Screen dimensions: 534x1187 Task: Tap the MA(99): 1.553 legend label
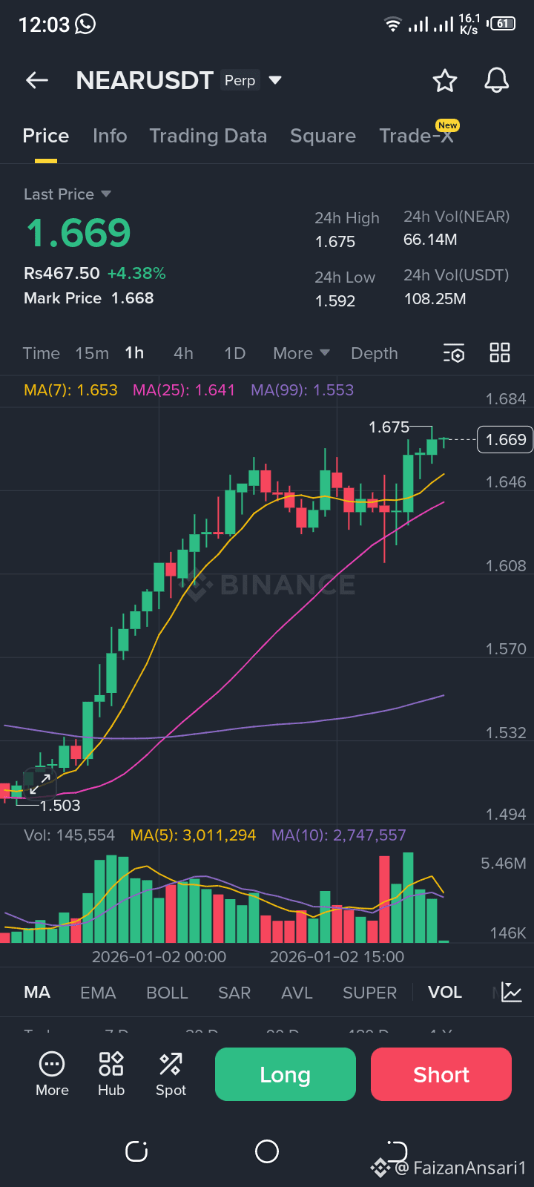[x=302, y=390]
